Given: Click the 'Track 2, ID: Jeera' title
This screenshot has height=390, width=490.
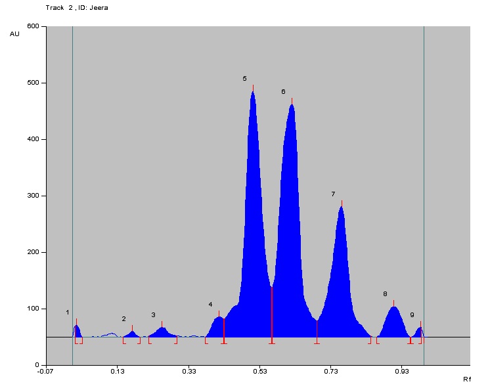Looking at the screenshot, I should [77, 7].
